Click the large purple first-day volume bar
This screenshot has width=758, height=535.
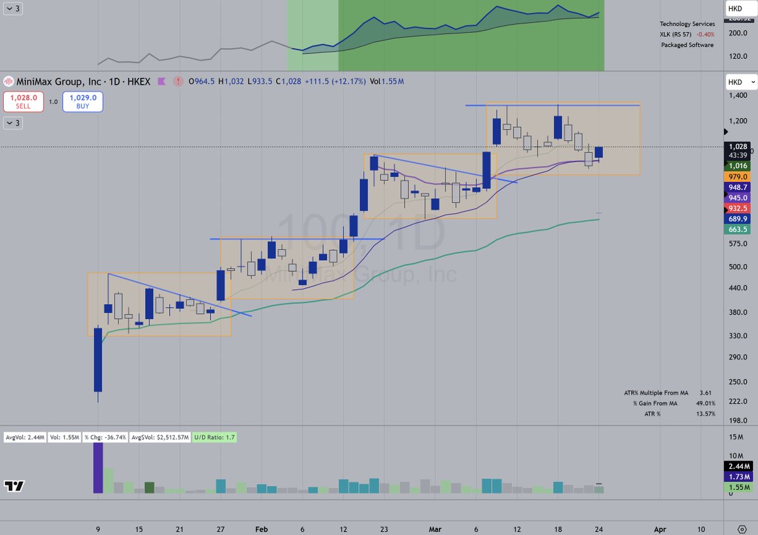point(98,467)
